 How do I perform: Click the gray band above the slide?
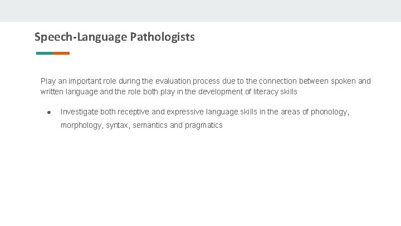[x=200, y=11]
